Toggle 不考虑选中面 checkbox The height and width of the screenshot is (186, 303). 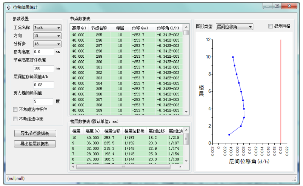click(x=15, y=118)
